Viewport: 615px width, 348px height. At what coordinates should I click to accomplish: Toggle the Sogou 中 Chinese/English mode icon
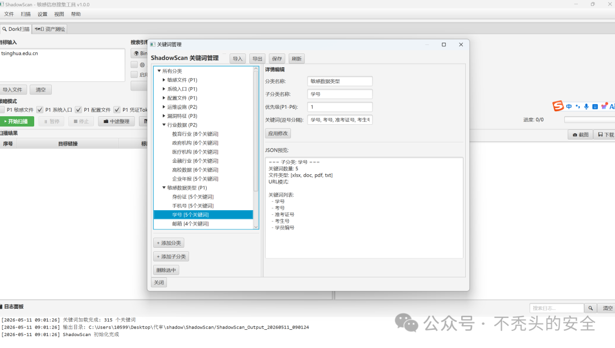569,107
